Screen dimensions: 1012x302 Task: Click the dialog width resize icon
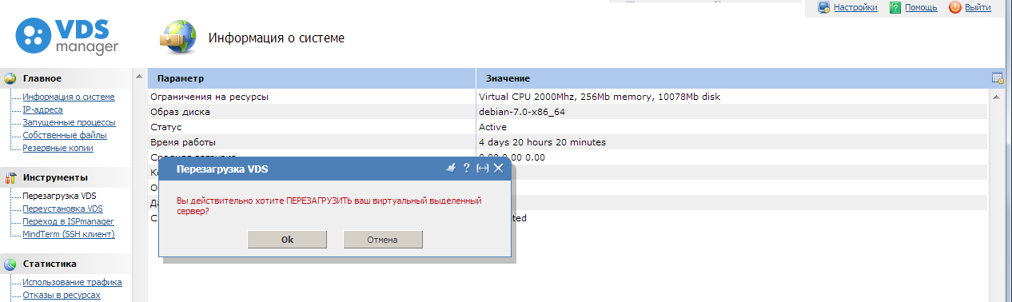(482, 169)
